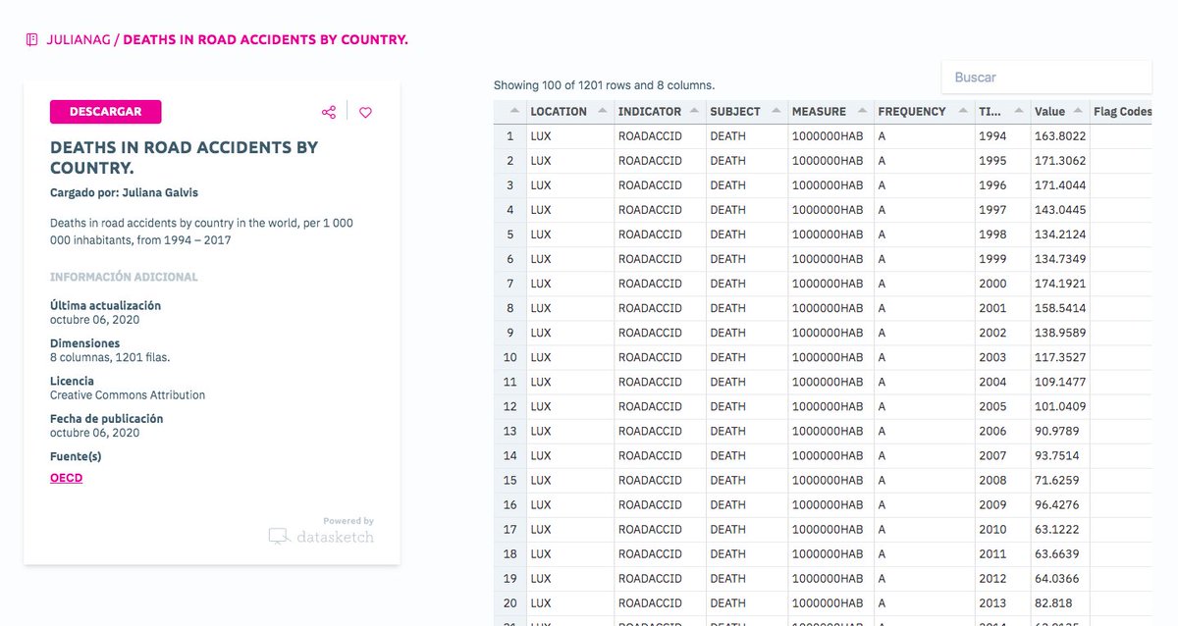Click ROADACCID indicator in row 5
The height and width of the screenshot is (626, 1178).
click(x=660, y=235)
